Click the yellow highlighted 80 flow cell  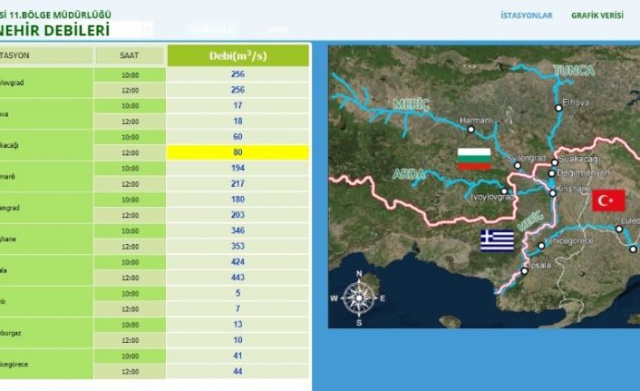[238, 152]
